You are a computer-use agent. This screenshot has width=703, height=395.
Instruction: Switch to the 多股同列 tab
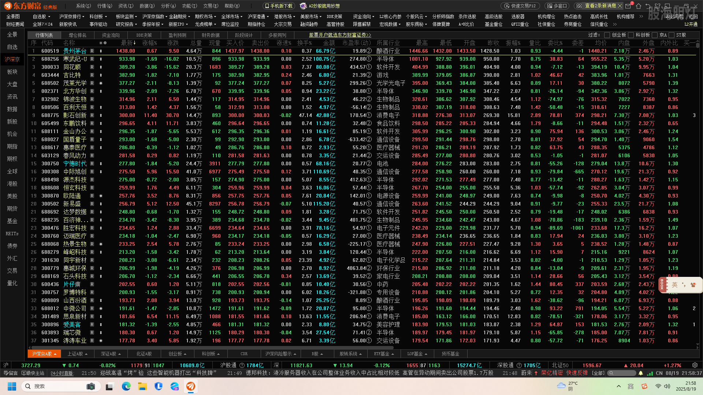click(x=277, y=35)
